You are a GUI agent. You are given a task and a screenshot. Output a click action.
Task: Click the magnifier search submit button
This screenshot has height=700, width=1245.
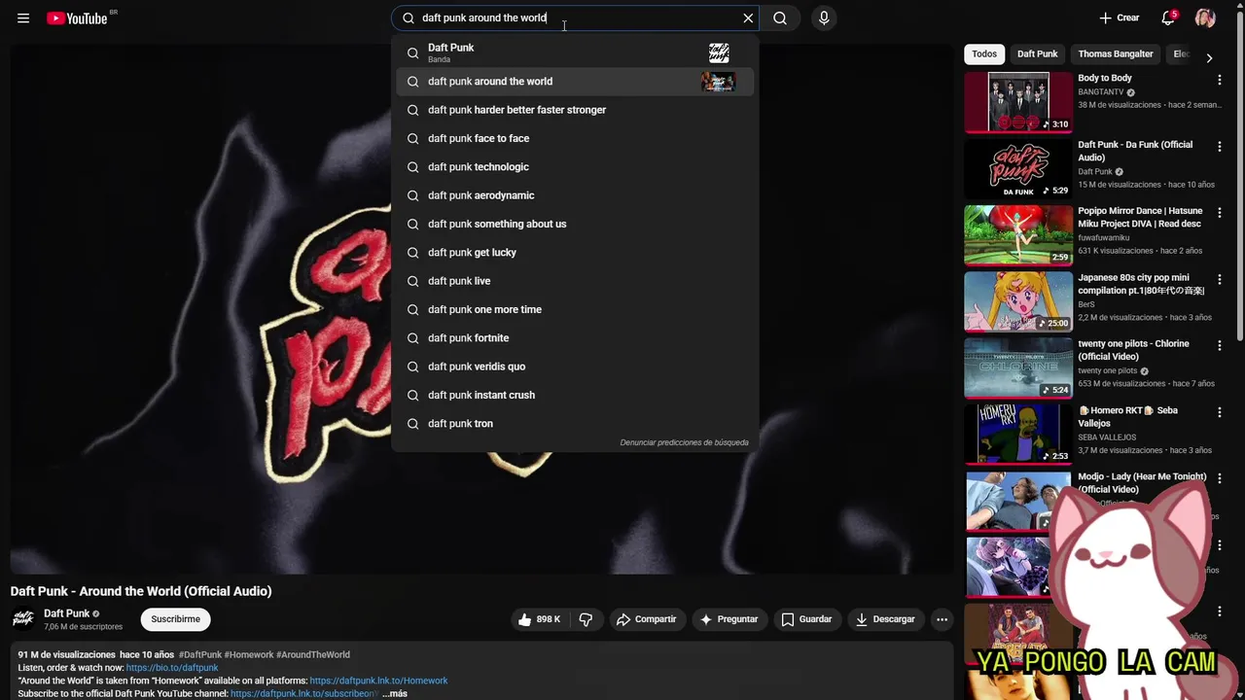(x=780, y=17)
